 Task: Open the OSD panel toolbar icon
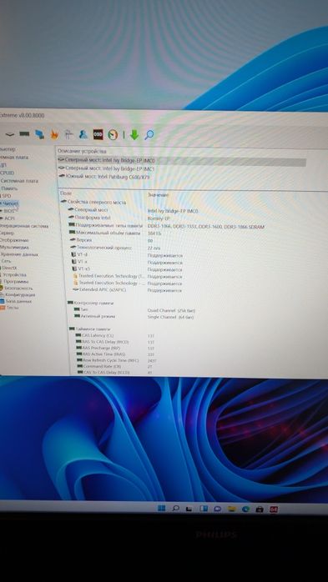[98, 134]
